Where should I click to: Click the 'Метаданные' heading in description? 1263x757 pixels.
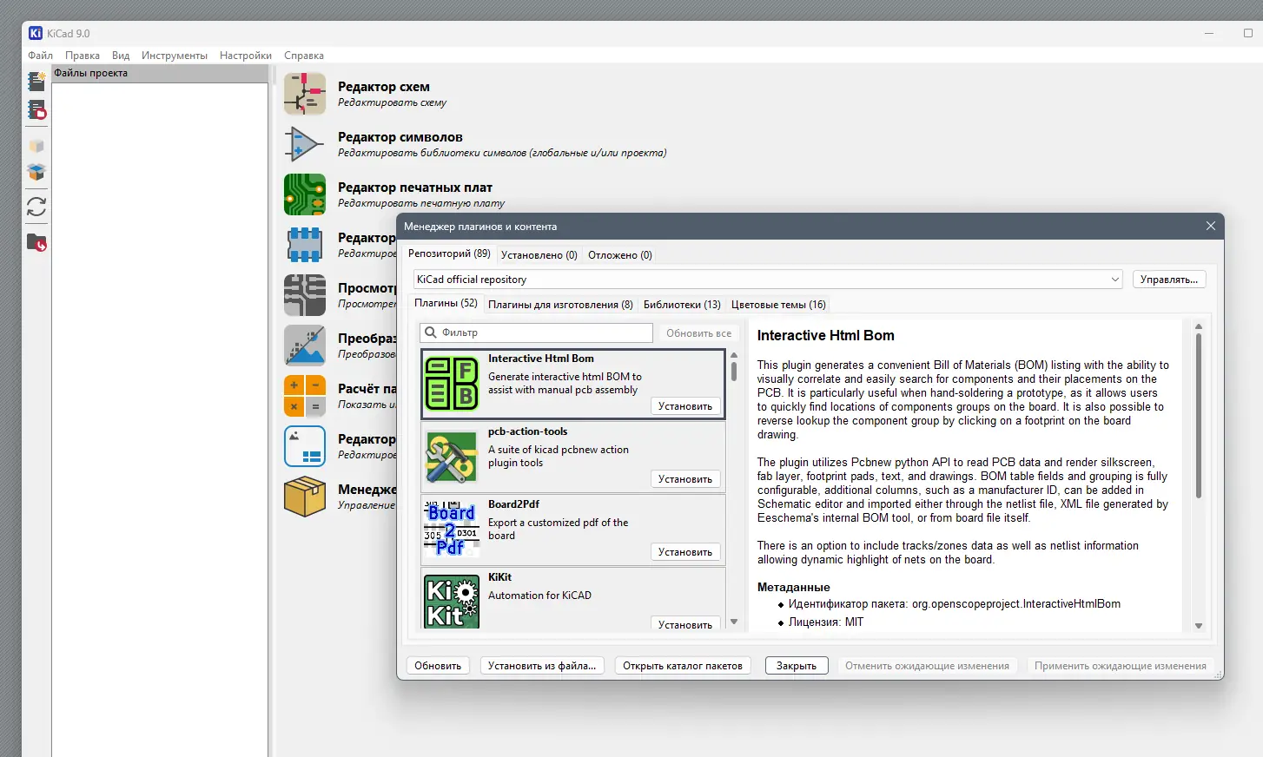(794, 587)
